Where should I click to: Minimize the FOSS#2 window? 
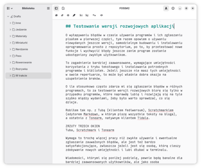tap(180, 8)
